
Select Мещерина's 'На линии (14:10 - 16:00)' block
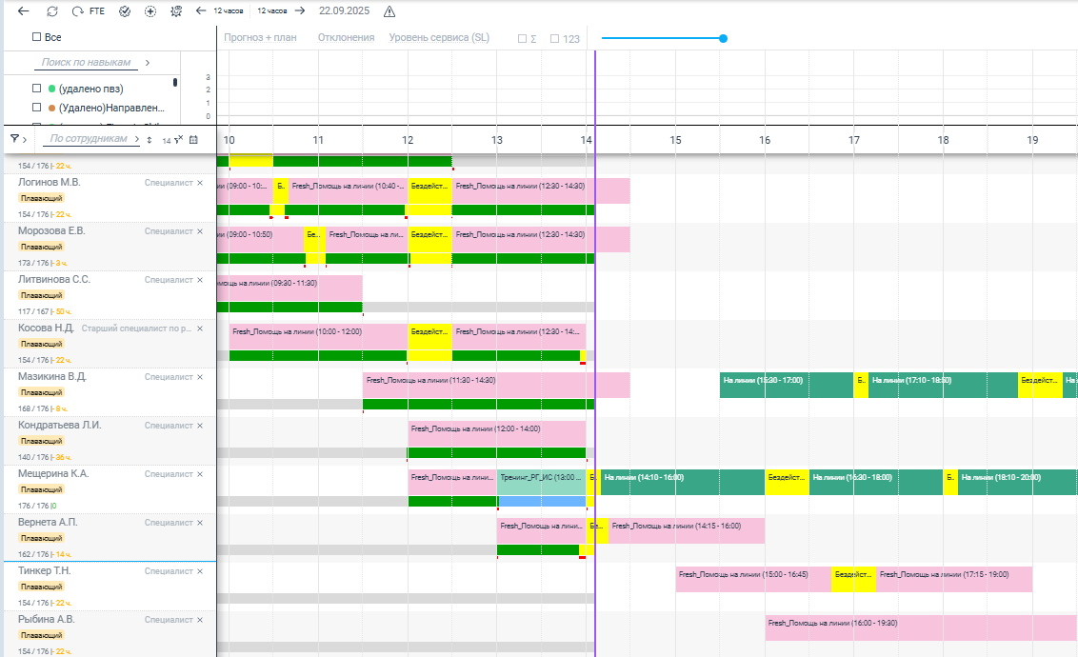683,483
